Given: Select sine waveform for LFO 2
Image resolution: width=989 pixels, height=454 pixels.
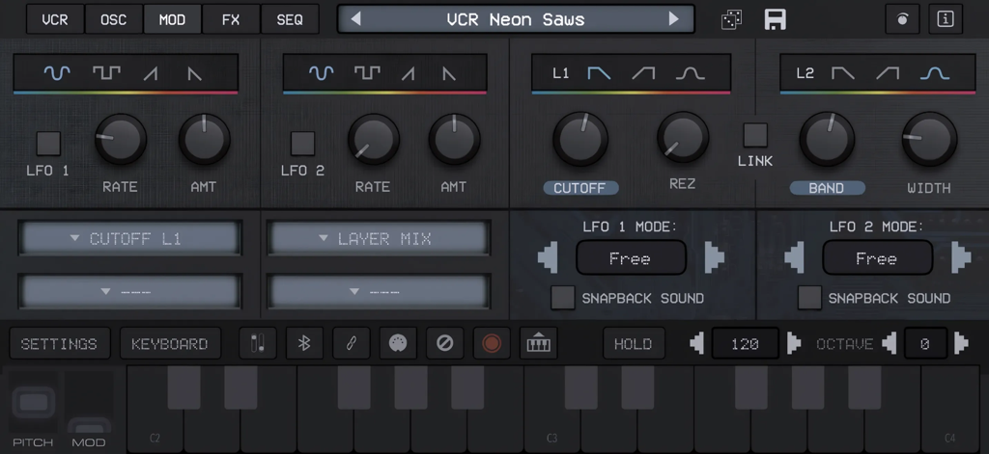Looking at the screenshot, I should pos(321,73).
